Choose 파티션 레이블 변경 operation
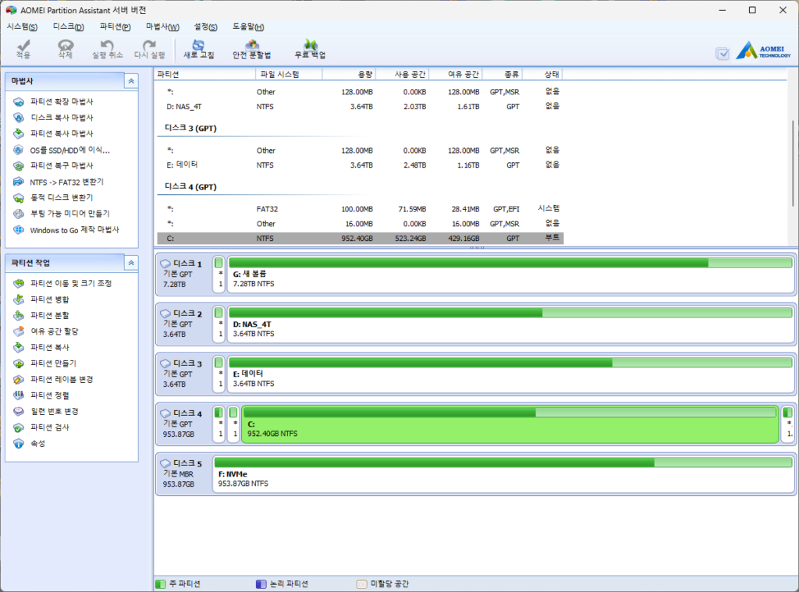The width and height of the screenshot is (799, 592). click(62, 379)
